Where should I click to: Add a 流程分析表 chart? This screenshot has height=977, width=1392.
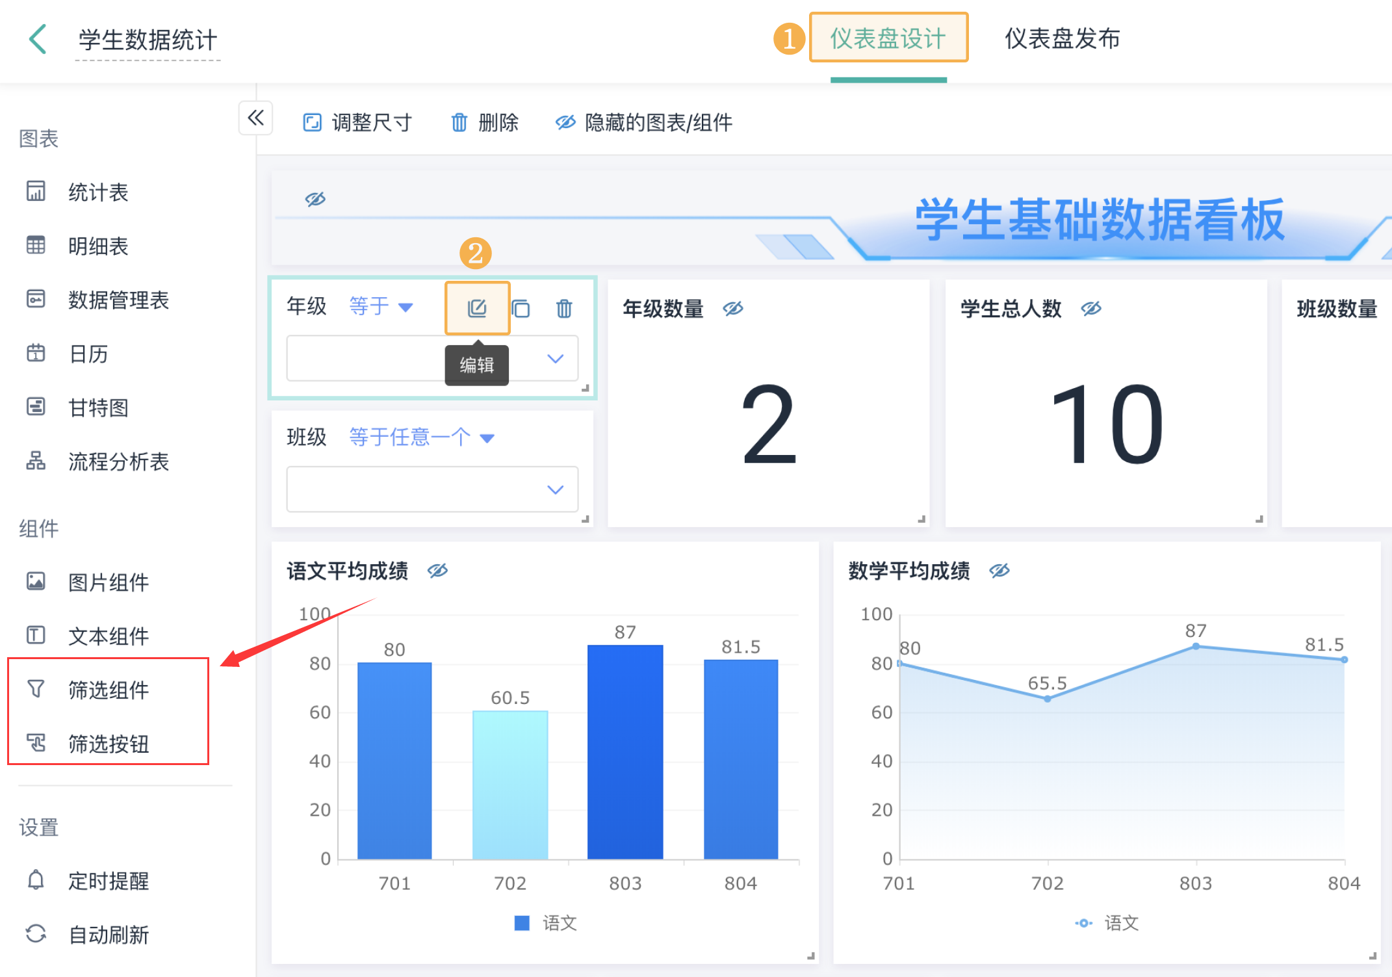[118, 462]
